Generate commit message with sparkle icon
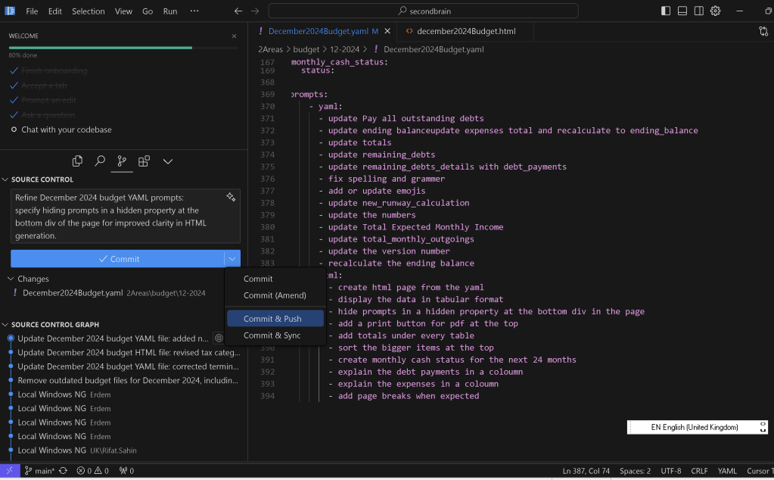 click(231, 197)
